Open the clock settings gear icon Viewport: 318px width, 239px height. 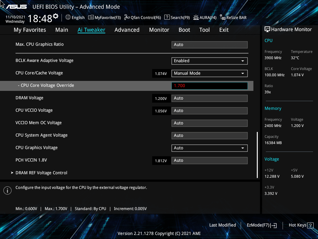point(56,16)
